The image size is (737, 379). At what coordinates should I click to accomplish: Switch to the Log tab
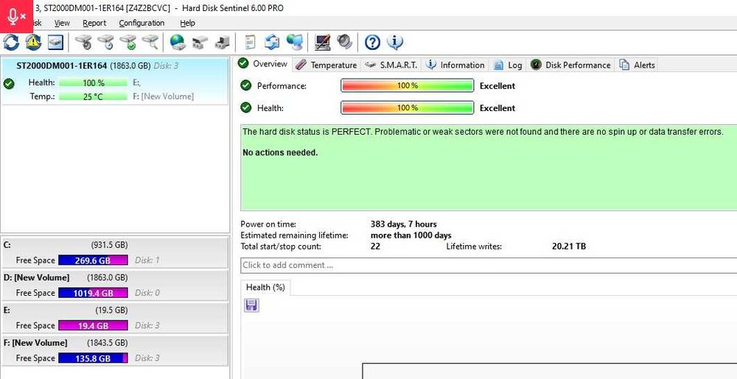coord(508,65)
